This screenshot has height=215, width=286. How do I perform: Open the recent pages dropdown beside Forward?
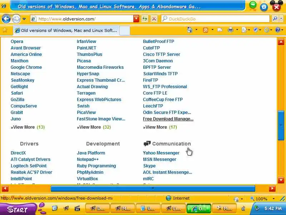point(24,19)
